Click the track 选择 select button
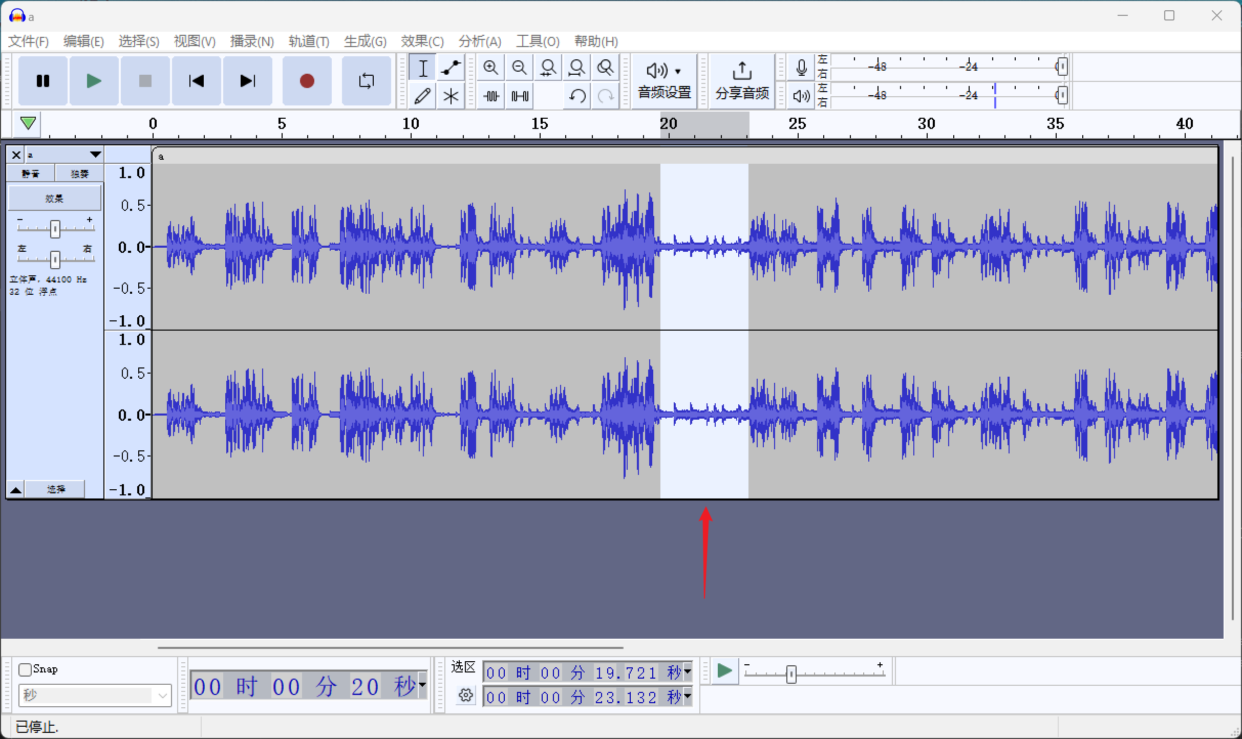Image resolution: width=1242 pixels, height=739 pixels. click(x=55, y=490)
